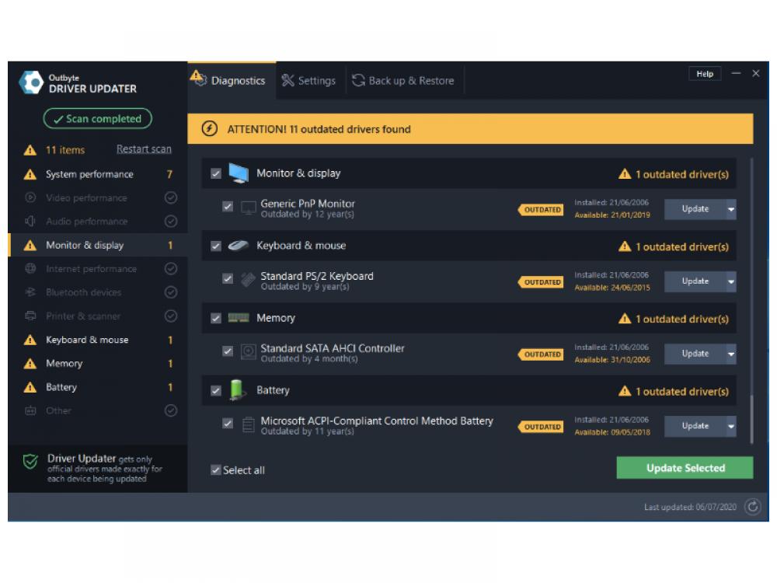Click the blue monitor icon in Monitor & display
777x583 pixels.
(239, 173)
